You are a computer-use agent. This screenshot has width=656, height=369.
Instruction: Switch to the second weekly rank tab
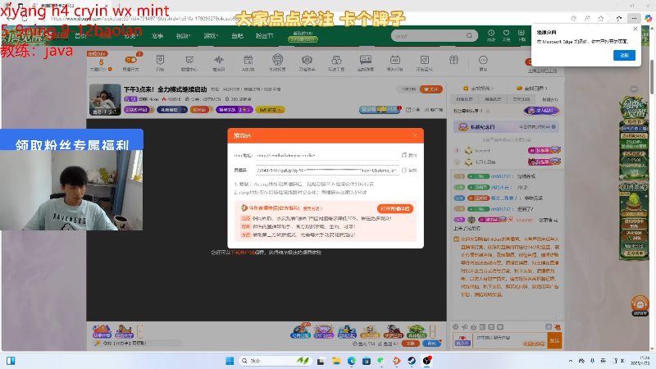click(x=493, y=99)
